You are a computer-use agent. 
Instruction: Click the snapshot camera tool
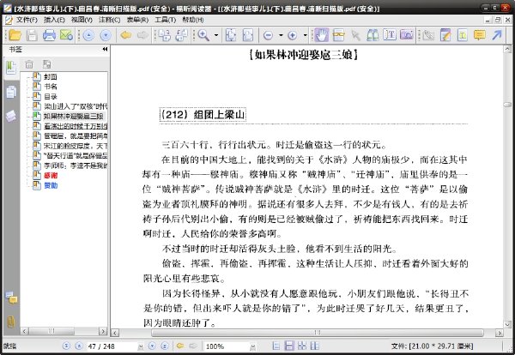pos(407,35)
